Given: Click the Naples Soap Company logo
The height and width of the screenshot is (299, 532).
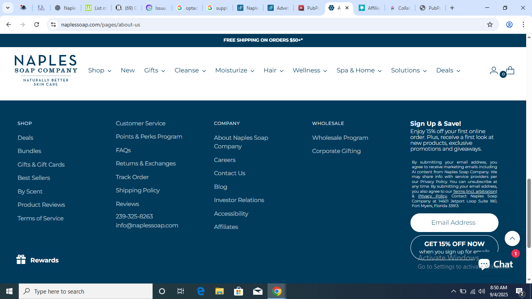Looking at the screenshot, I should click(46, 70).
